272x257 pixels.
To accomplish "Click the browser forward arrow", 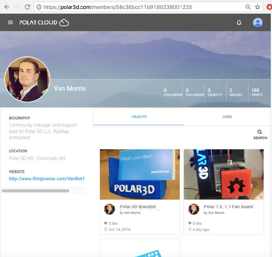I will pos(17,7).
